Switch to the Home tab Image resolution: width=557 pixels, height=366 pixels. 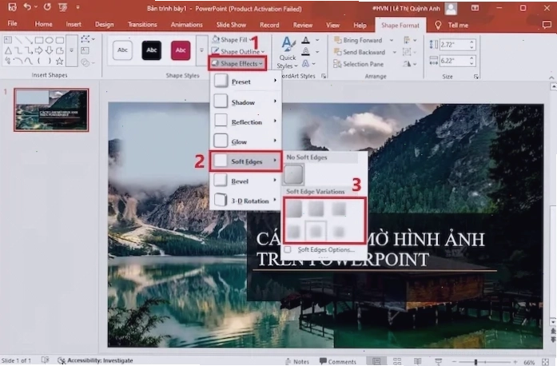click(43, 24)
